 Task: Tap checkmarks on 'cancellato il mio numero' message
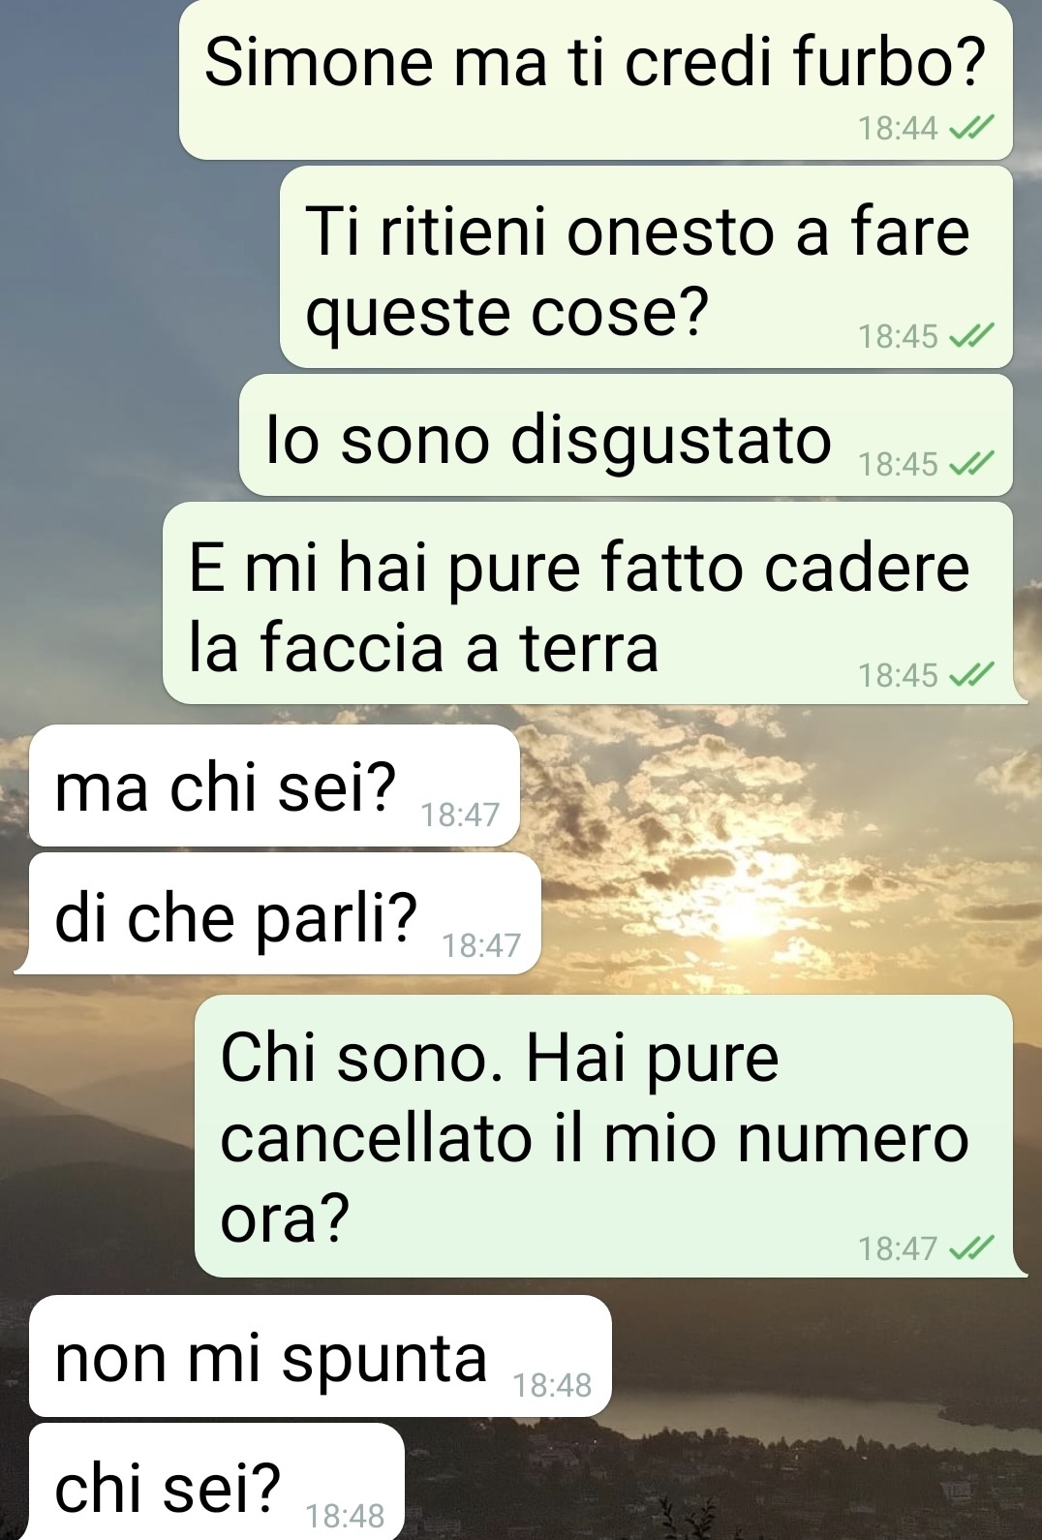pyautogui.click(x=971, y=1248)
